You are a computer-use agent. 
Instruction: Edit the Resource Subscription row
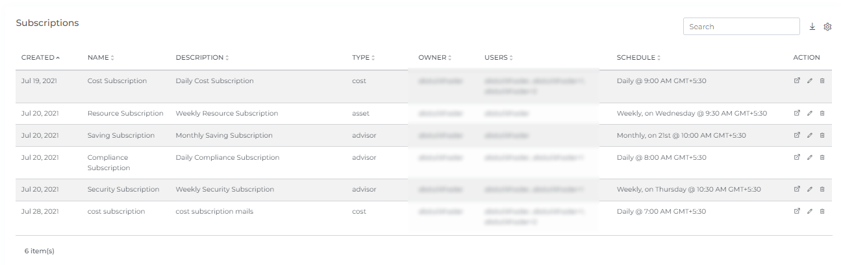click(809, 113)
